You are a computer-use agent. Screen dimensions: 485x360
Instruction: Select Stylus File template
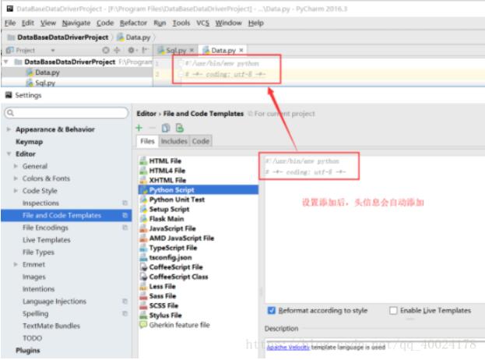166,316
